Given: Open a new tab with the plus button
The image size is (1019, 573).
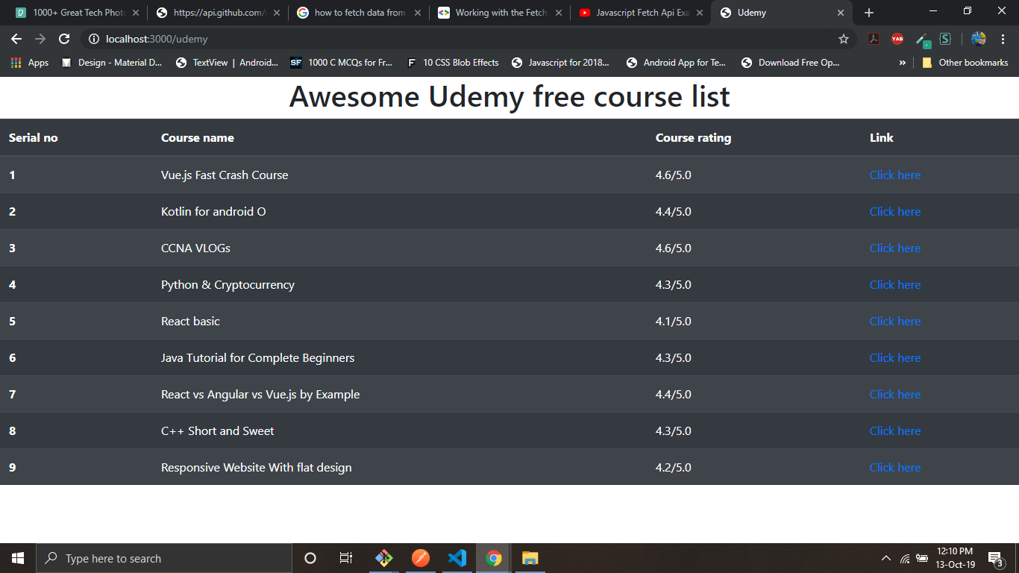Looking at the screenshot, I should 869,13.
